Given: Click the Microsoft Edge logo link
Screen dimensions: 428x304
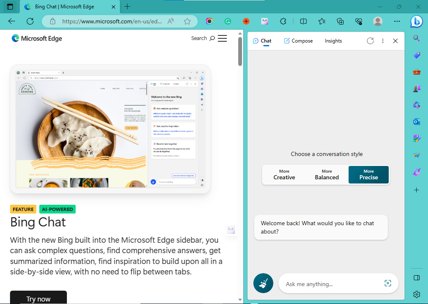Looking at the screenshot, I should [37, 38].
